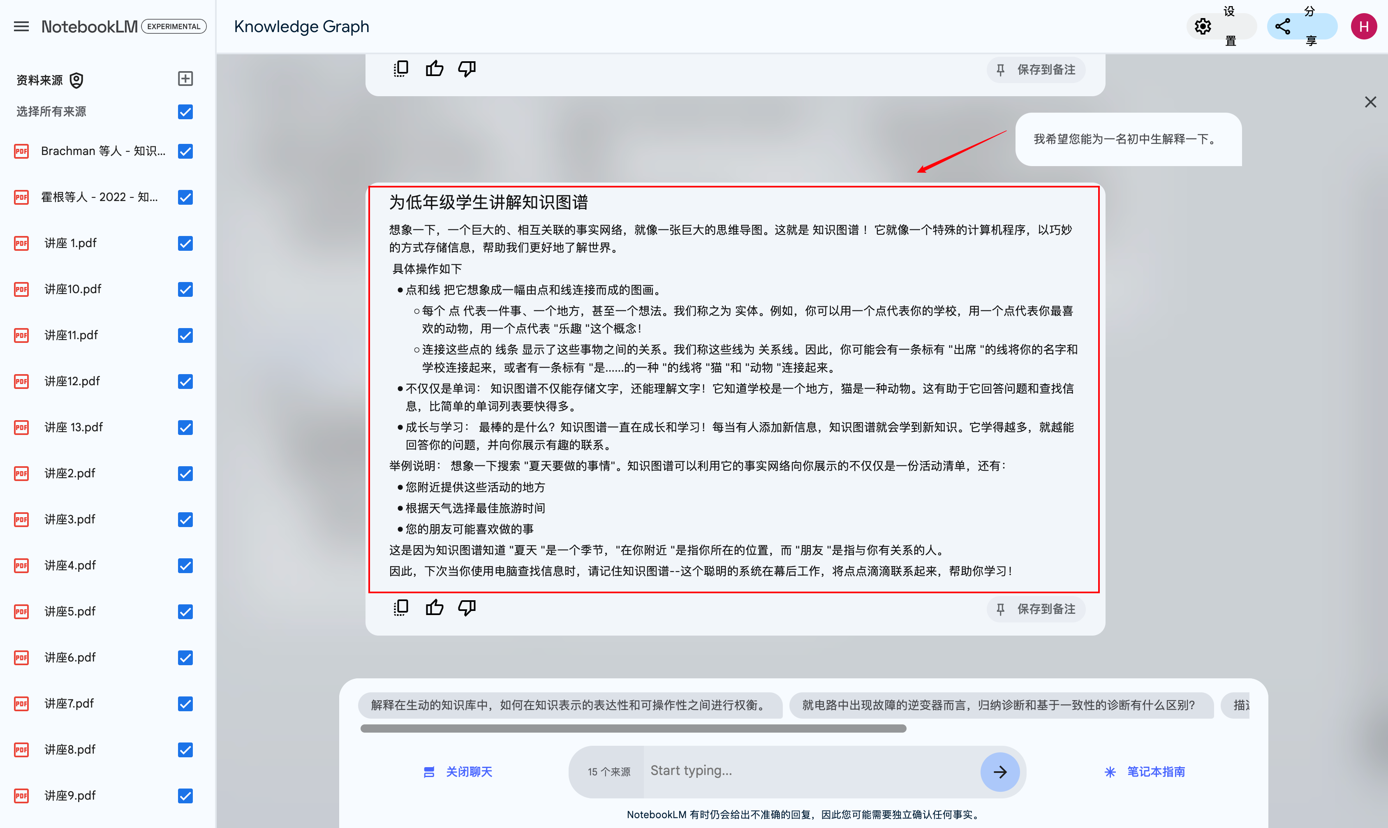Open source 讲座10.pdf
This screenshot has height=828, width=1388.
coord(72,289)
